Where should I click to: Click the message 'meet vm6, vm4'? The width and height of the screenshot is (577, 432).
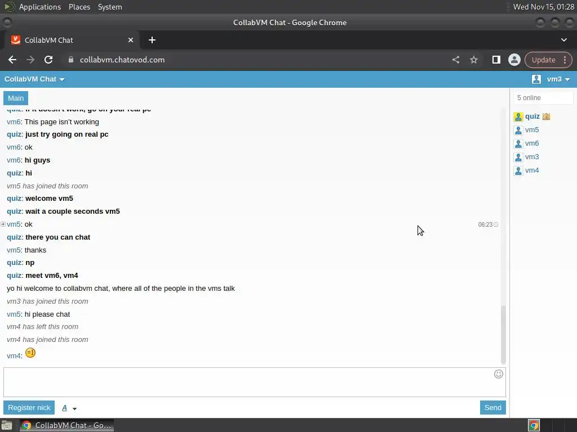[51, 276]
